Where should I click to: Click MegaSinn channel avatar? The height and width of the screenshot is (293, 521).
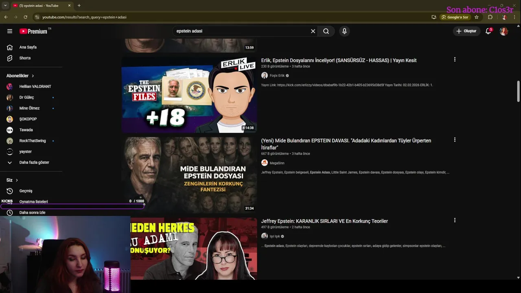tap(265, 163)
